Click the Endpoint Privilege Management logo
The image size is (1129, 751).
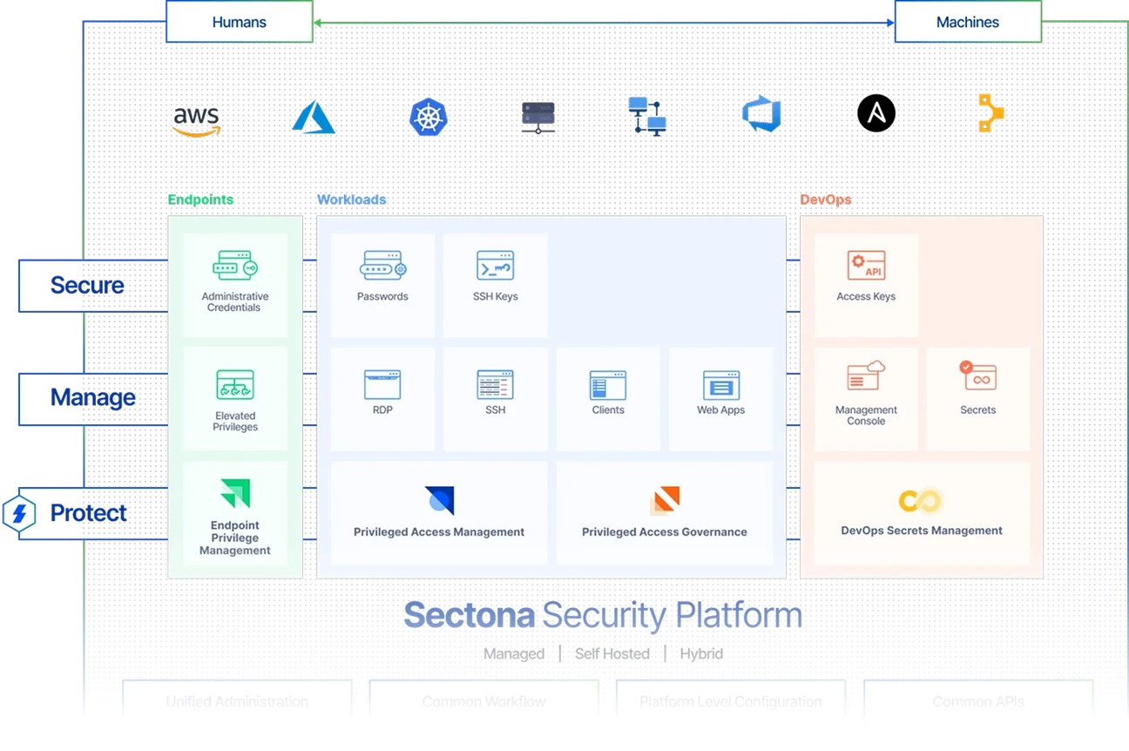[235, 494]
